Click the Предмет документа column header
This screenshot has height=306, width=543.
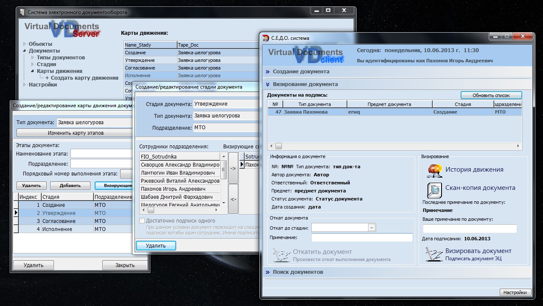pyautogui.click(x=389, y=104)
